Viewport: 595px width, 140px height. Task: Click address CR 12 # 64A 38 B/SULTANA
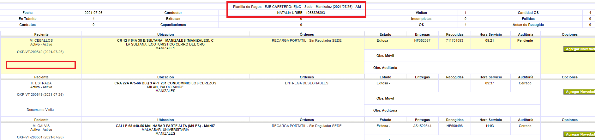pyautogui.click(x=165, y=40)
